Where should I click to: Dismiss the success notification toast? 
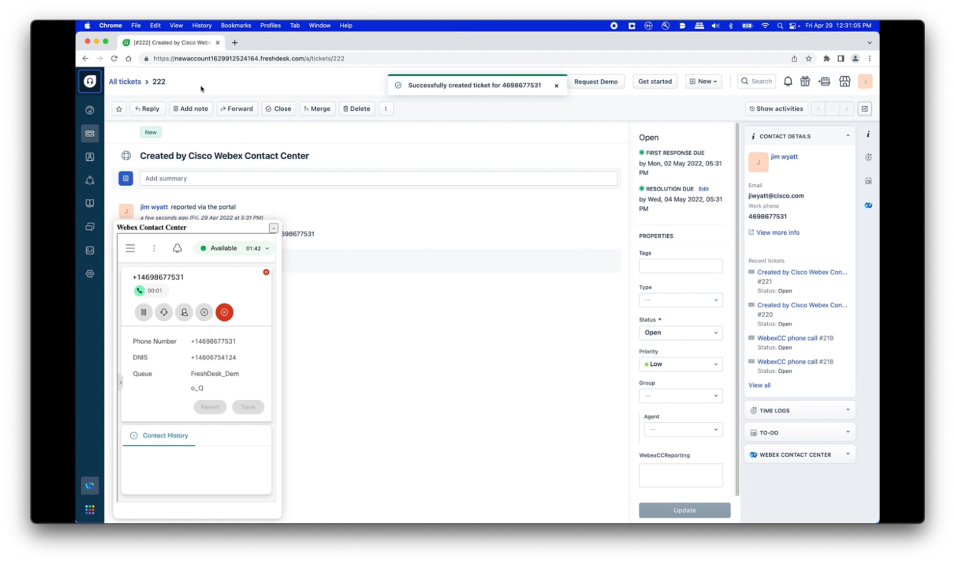point(556,86)
